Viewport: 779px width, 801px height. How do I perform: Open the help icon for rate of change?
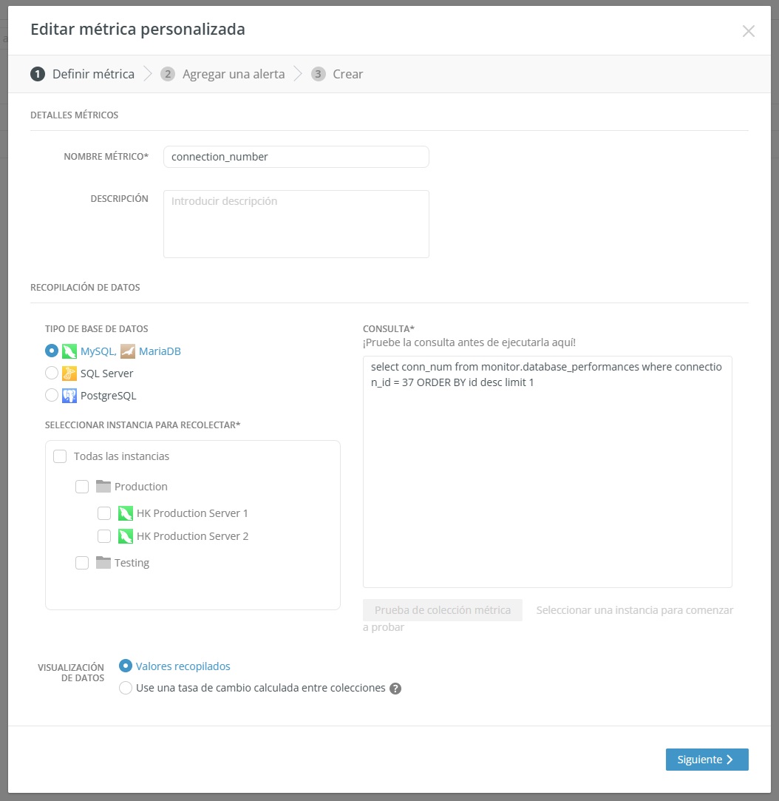tap(395, 689)
